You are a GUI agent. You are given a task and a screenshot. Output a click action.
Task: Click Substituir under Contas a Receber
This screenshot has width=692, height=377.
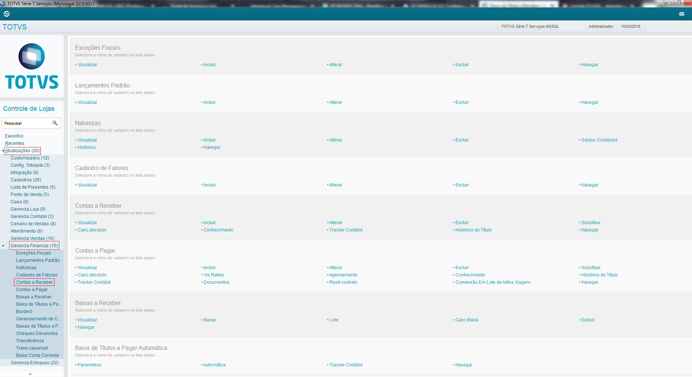(x=591, y=223)
